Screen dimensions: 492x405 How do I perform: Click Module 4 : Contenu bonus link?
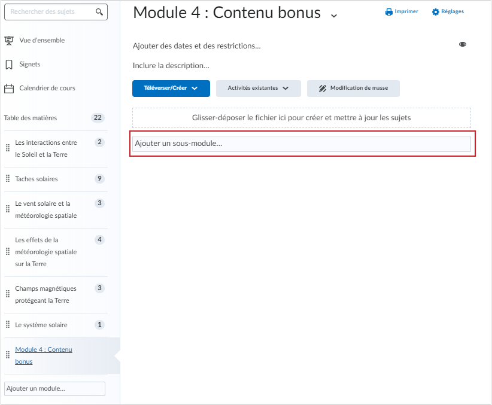44,355
